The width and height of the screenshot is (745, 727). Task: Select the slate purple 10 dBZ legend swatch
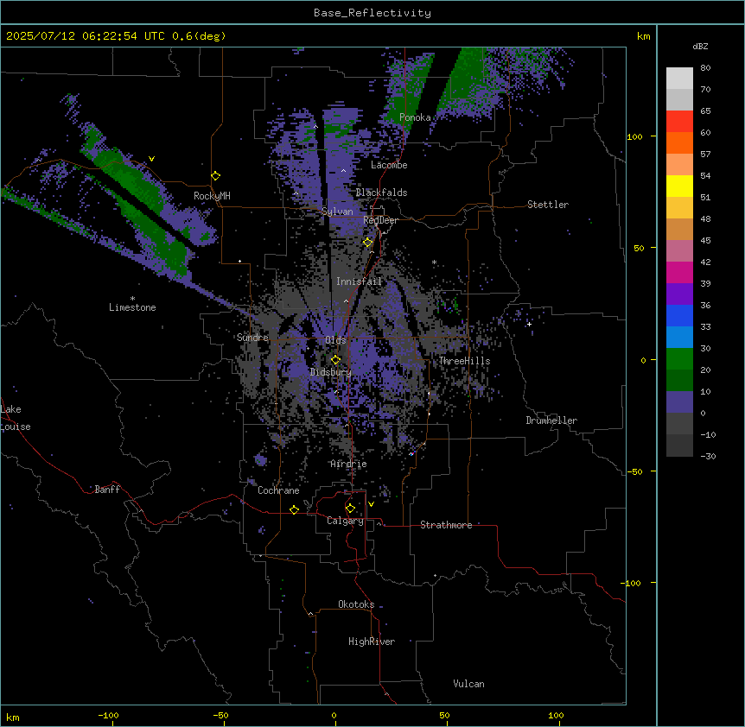coord(679,402)
